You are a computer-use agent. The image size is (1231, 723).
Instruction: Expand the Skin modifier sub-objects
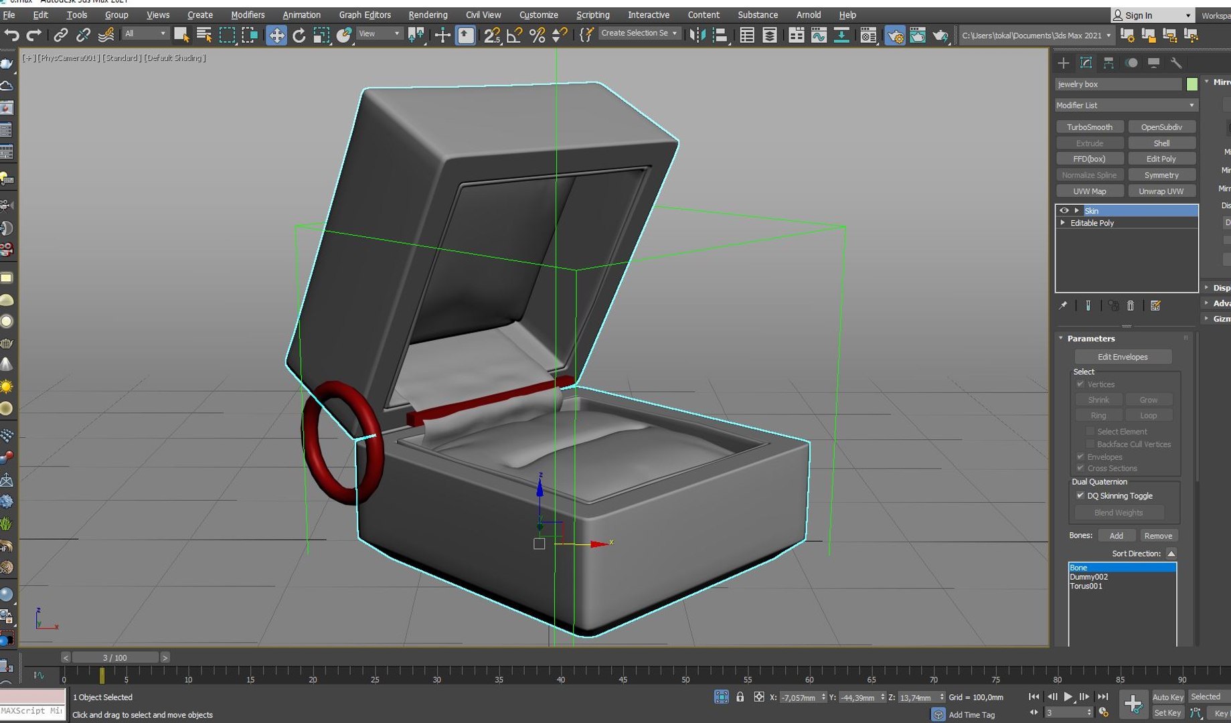tap(1077, 210)
